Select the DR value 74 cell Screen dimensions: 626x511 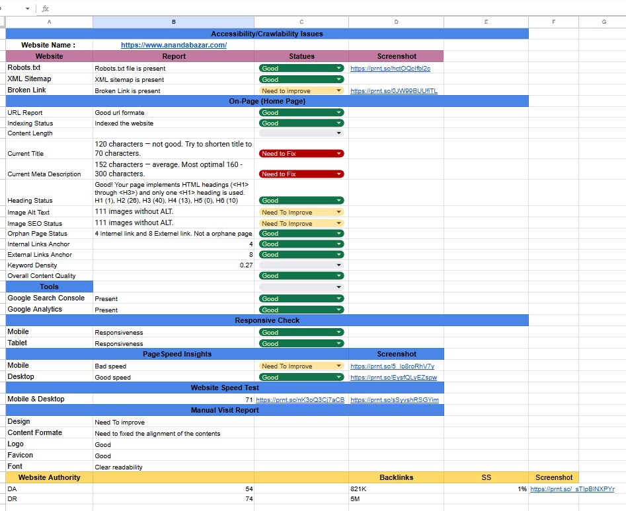tap(174, 498)
